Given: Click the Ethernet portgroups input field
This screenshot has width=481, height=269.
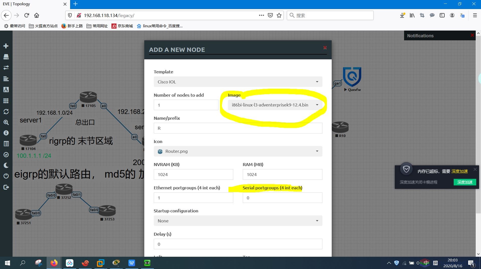Looking at the screenshot, I should 193,198.
